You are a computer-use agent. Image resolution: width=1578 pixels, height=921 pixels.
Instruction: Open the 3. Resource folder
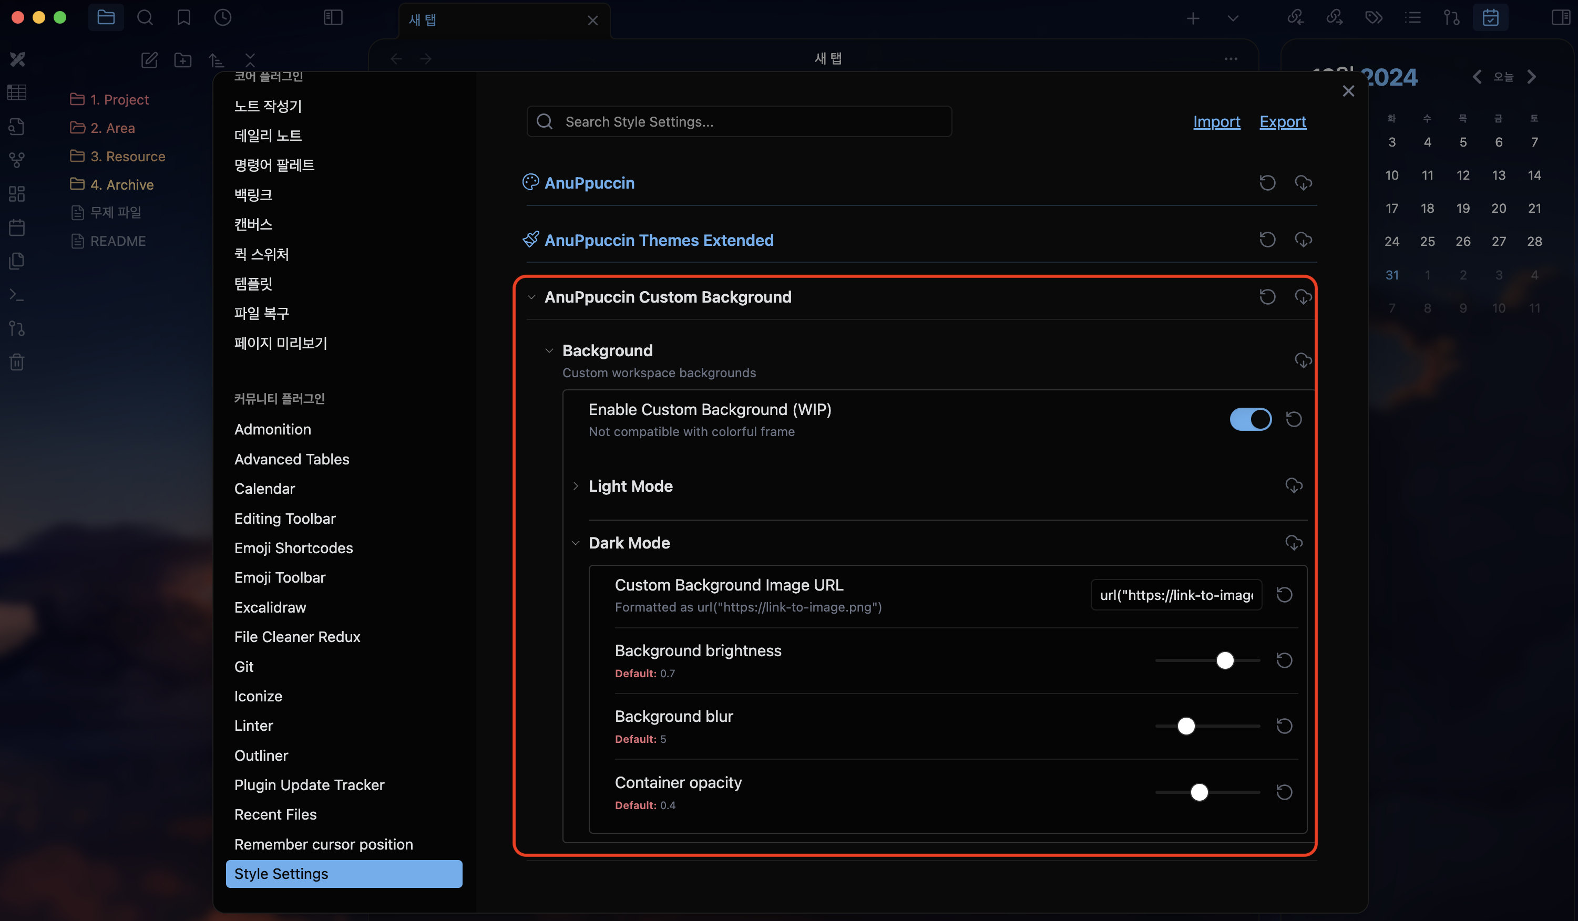pyautogui.click(x=128, y=157)
